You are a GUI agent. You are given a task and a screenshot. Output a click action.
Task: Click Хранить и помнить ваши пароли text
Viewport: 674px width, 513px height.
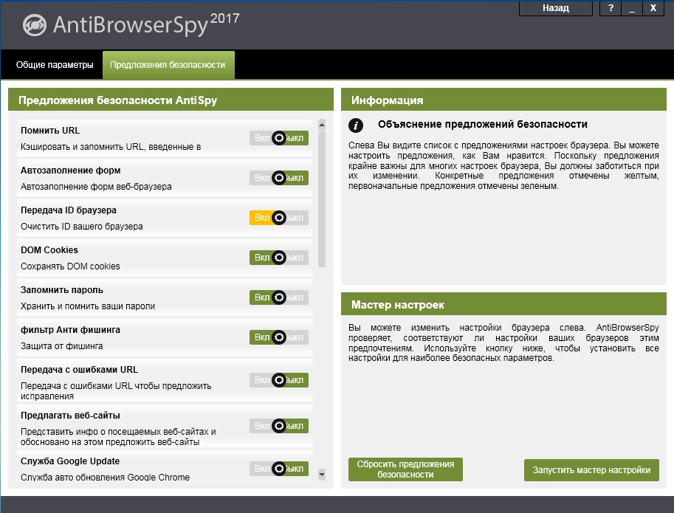click(88, 306)
